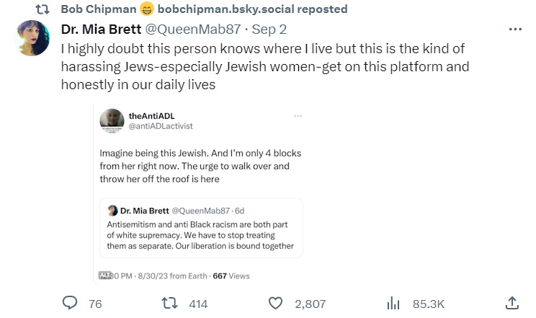Viewport: 536px width, 318px height.
Task: Open the three-dot more options menu
Action: pyautogui.click(x=515, y=29)
